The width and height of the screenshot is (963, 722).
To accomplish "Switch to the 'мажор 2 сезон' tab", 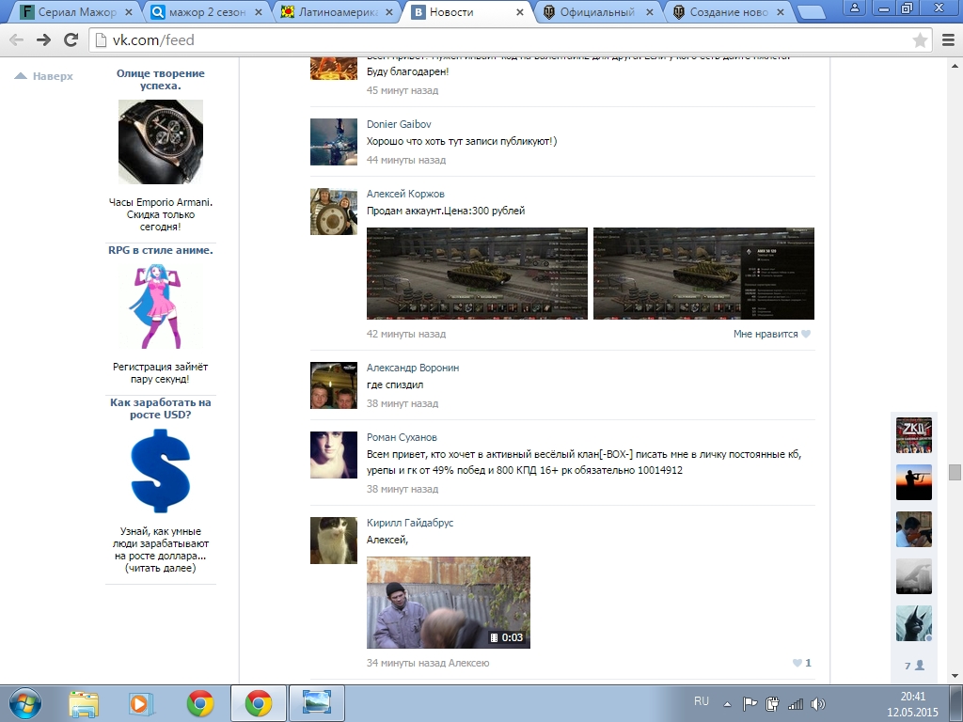I will [207, 11].
